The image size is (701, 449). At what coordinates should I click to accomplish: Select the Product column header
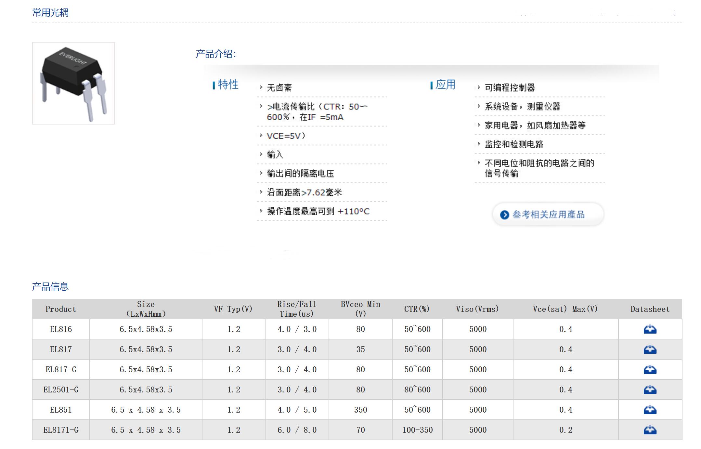pos(61,309)
